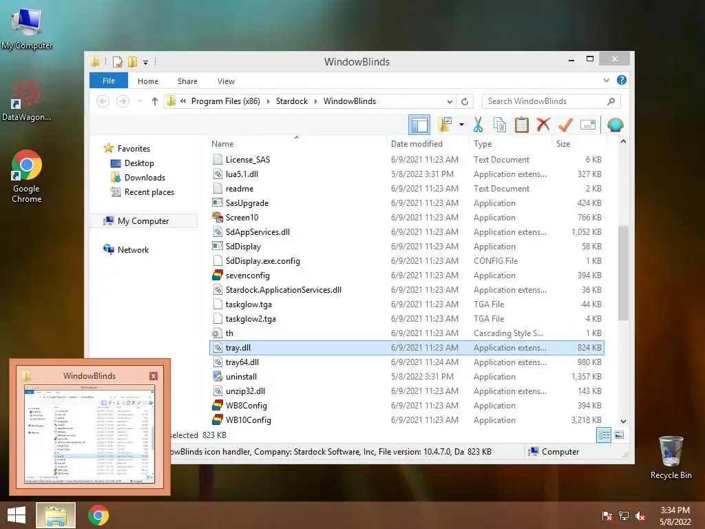Click the Paste clipboard icon
705x529 pixels.
522,125
